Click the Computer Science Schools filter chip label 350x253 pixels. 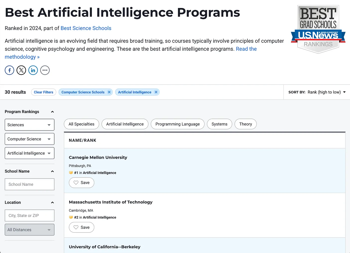pyautogui.click(x=83, y=92)
